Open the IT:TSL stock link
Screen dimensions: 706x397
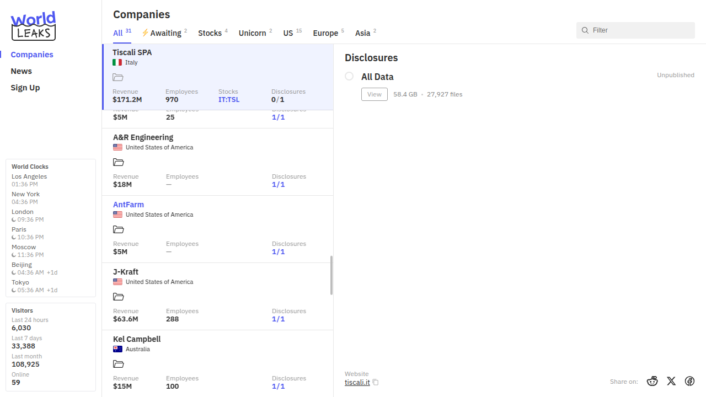pyautogui.click(x=229, y=100)
